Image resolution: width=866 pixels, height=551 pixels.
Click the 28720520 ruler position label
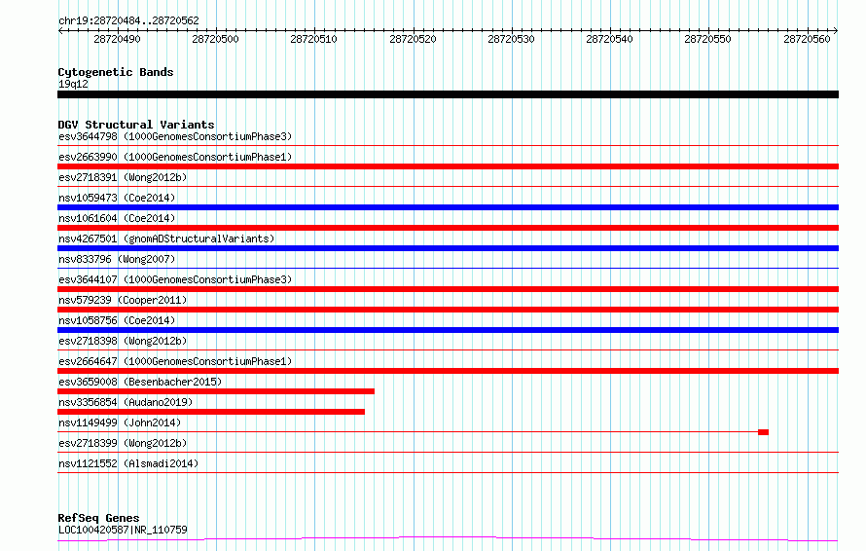[x=414, y=39]
